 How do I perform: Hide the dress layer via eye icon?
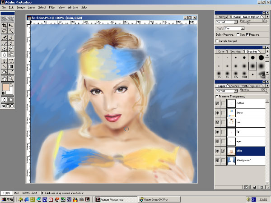(217, 113)
